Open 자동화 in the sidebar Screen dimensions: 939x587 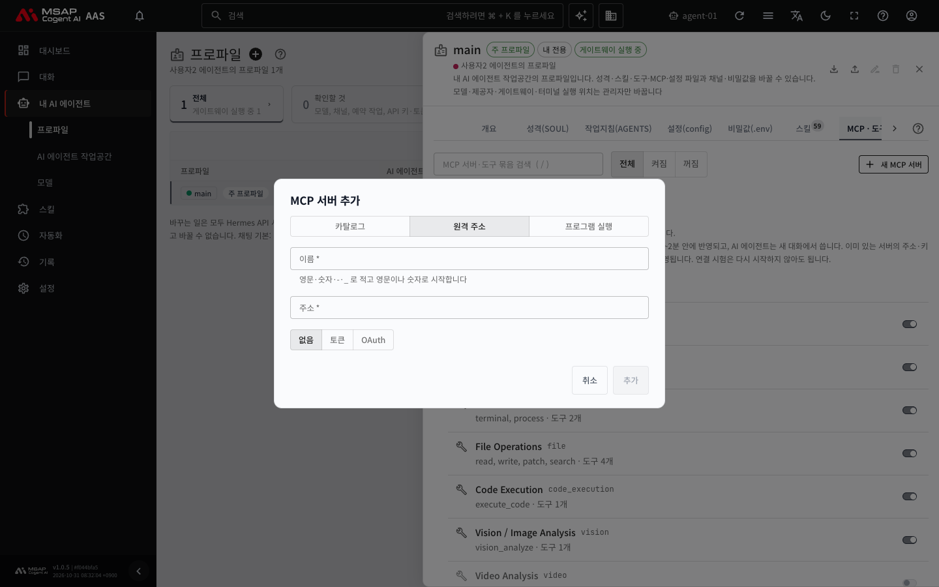[x=78, y=235]
